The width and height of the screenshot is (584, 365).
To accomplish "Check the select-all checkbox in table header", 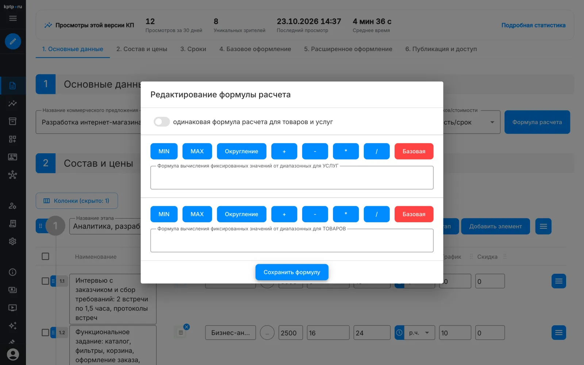I will click(x=45, y=256).
